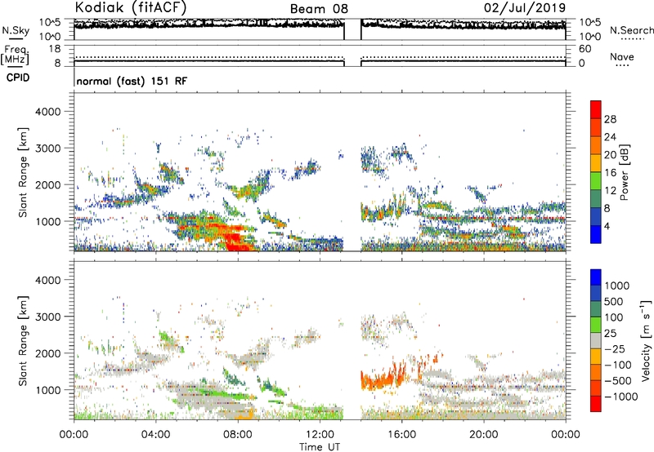The image size is (654, 452).
Task: Click the "60" tick on the Nave axis
Action: 585,49
